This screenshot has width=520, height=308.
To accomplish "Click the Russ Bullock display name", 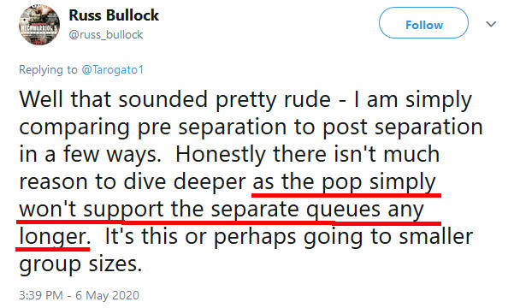I will [114, 15].
